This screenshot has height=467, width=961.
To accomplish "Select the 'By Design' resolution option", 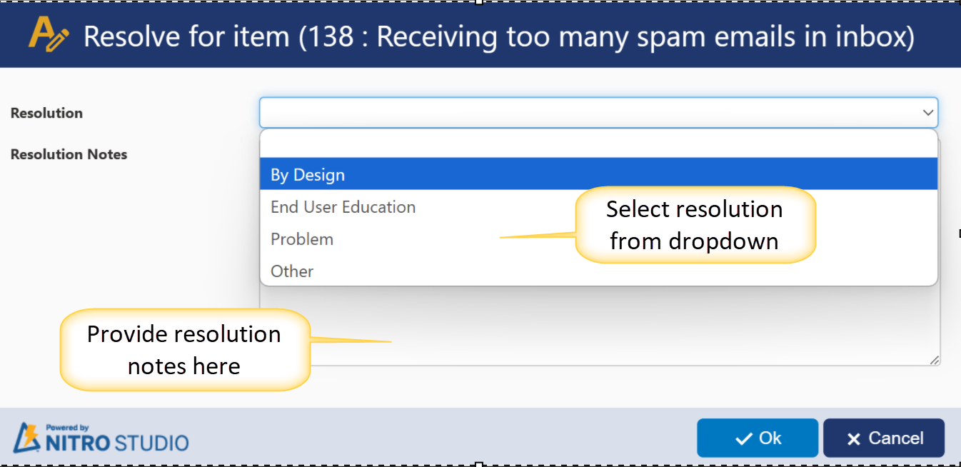I will click(308, 175).
